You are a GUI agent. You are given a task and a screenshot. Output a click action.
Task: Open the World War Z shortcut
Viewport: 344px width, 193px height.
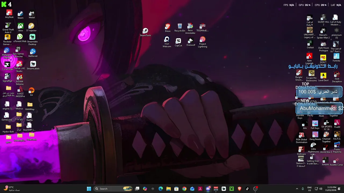click(x=326, y=149)
